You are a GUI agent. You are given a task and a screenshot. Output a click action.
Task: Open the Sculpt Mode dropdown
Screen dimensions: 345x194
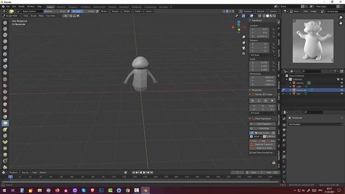(12, 16)
